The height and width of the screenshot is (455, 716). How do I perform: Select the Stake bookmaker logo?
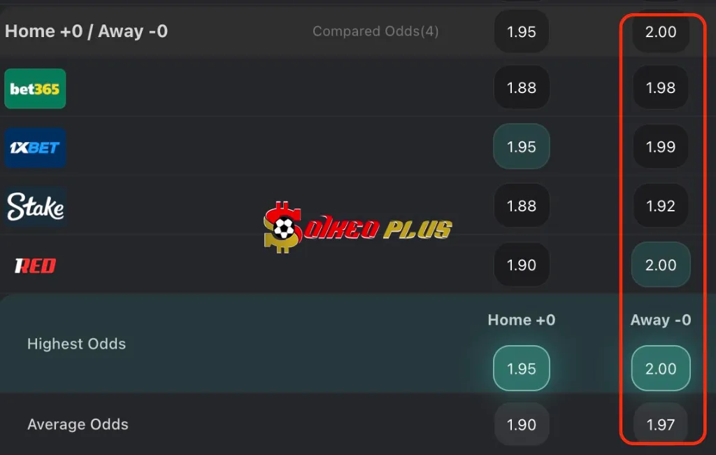pos(35,206)
